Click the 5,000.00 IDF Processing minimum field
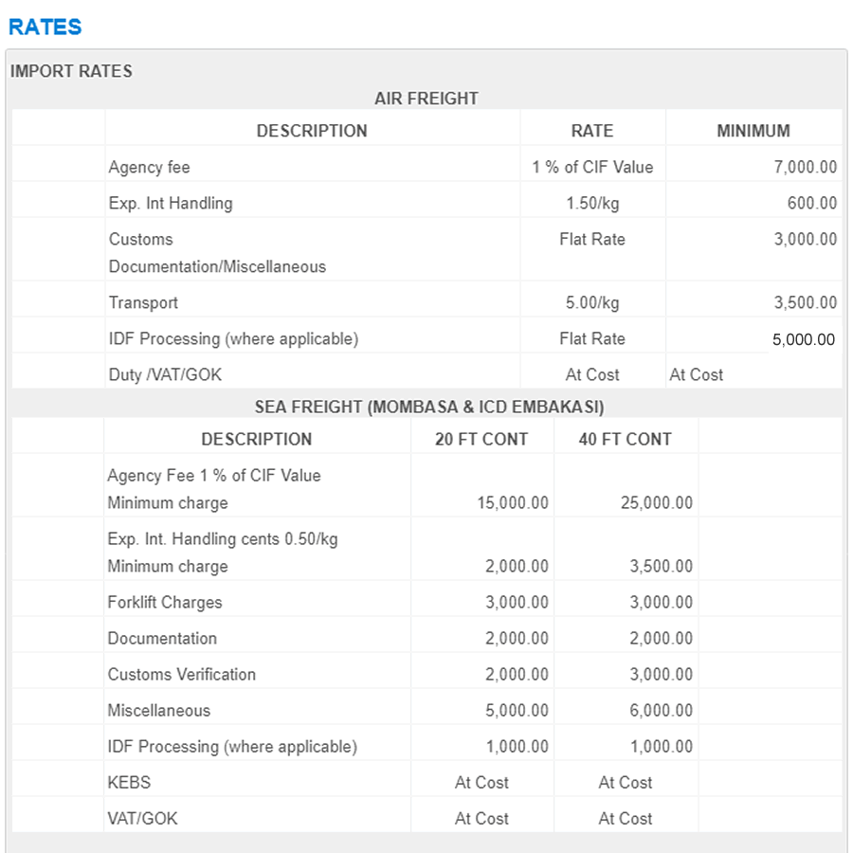 (803, 339)
